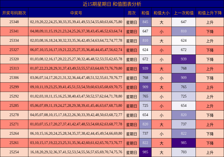Select the 中奖号 column header
The height and width of the screenshot is (157, 224).
tap(76, 12)
